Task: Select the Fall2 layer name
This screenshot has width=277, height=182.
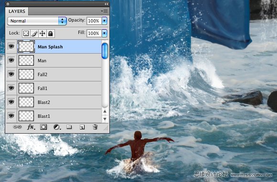Action: [43, 74]
